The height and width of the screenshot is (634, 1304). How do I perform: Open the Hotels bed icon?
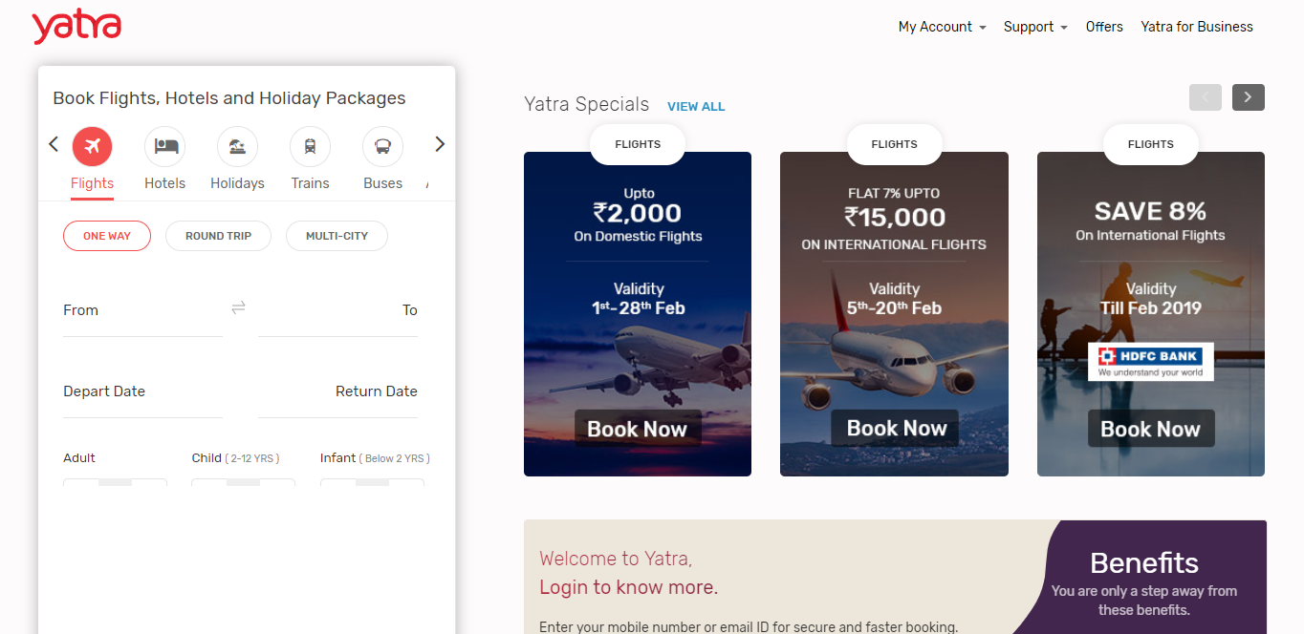[x=165, y=147]
